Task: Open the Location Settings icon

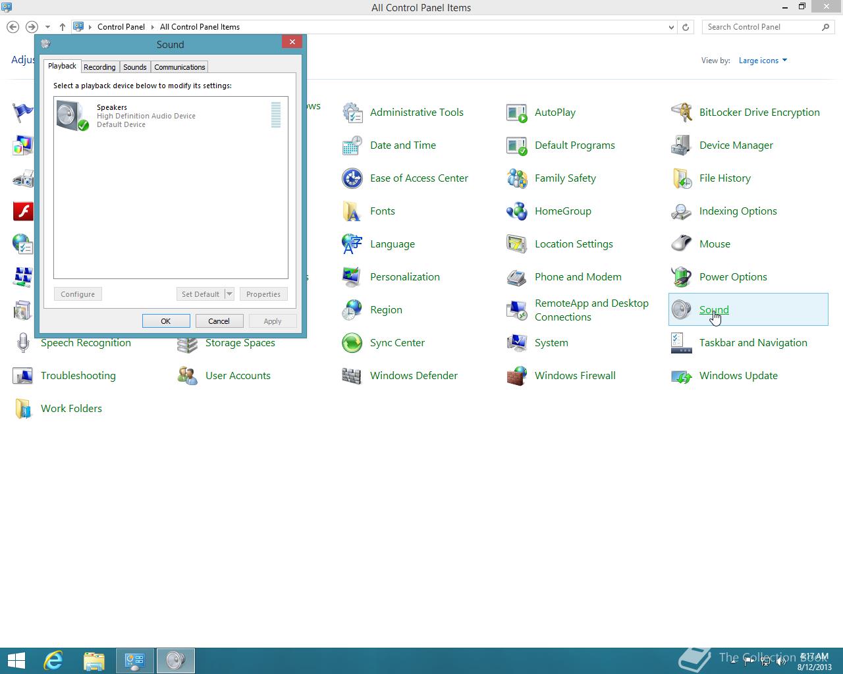Action: 517,244
